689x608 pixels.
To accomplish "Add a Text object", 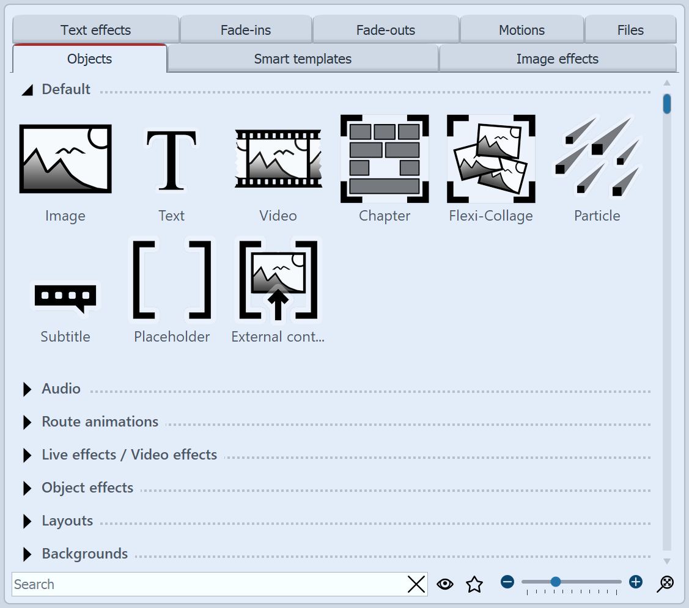I will coord(171,158).
